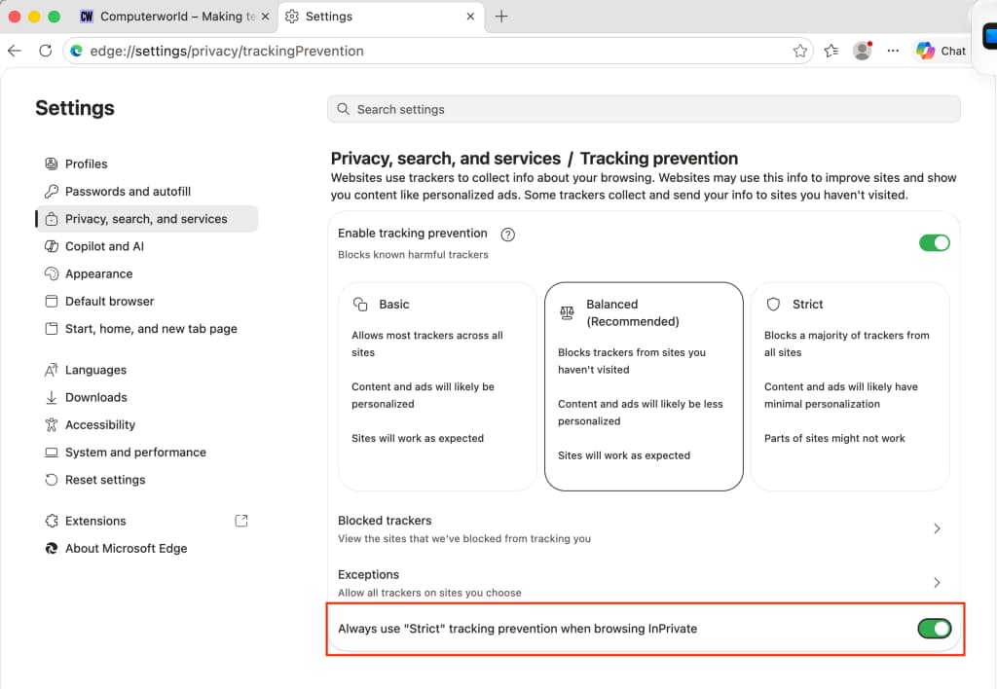Click the Search settings field
The image size is (997, 689).
pyautogui.click(x=644, y=109)
